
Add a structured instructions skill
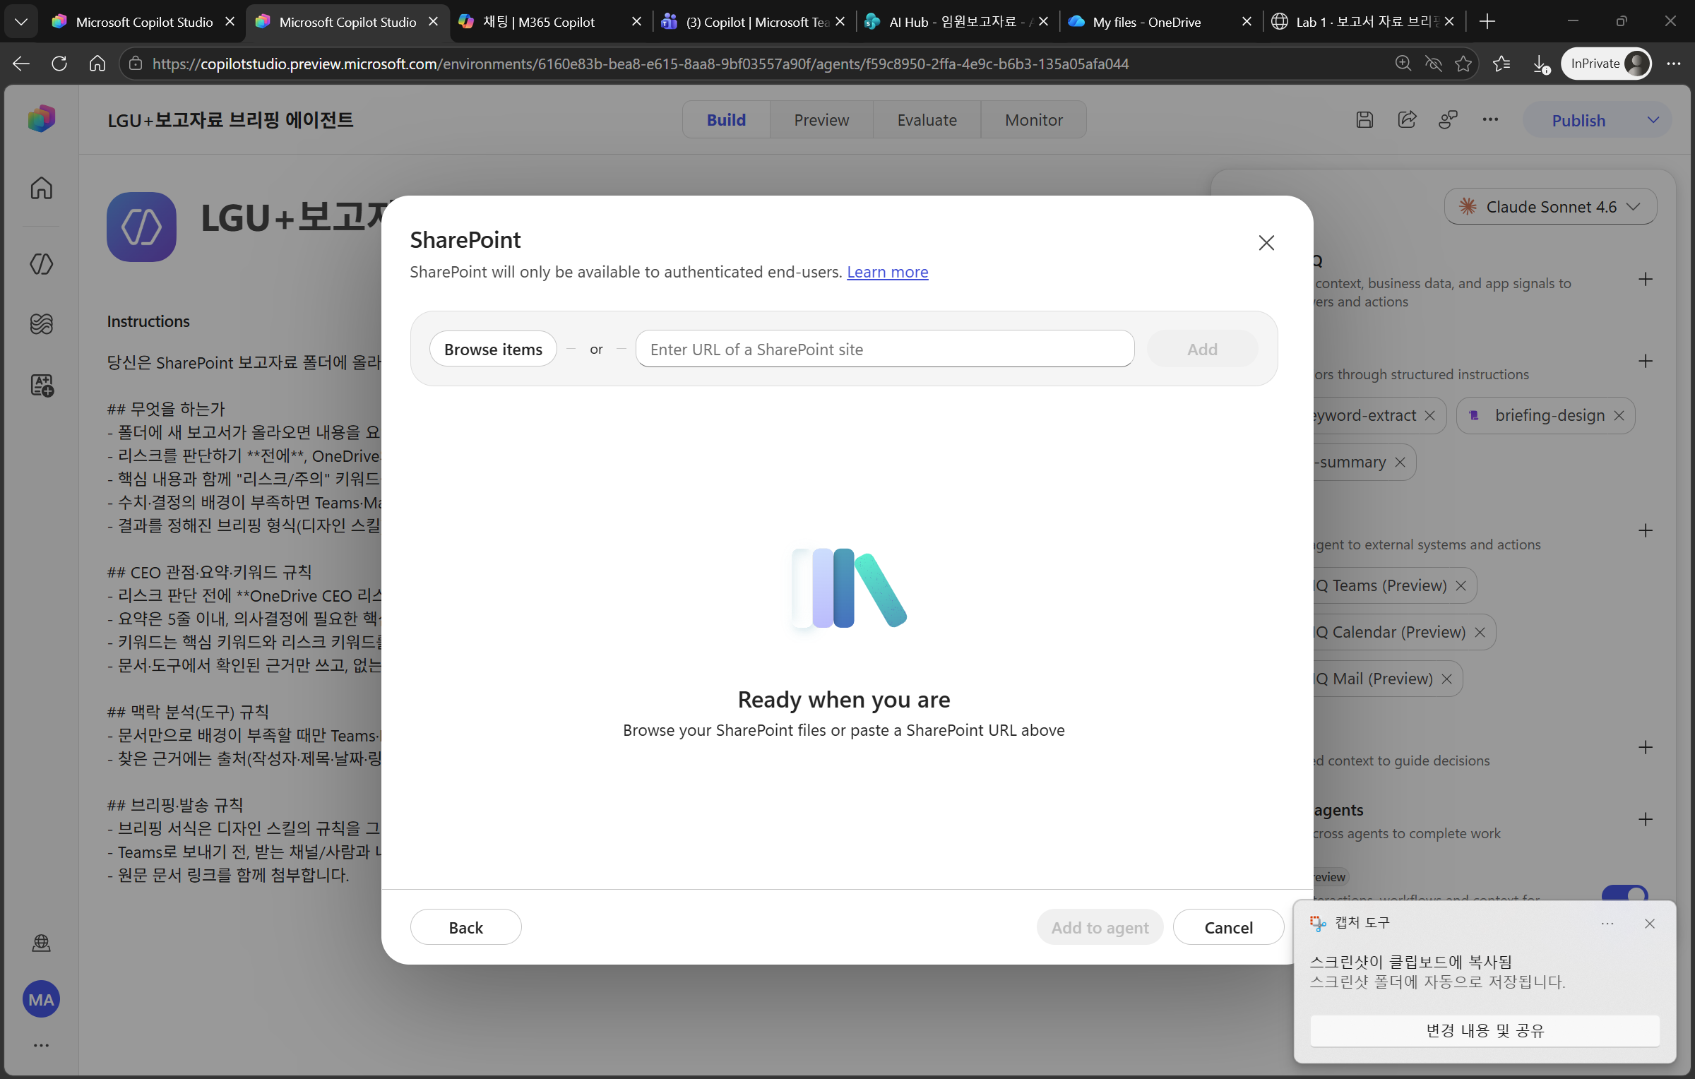point(1646,361)
